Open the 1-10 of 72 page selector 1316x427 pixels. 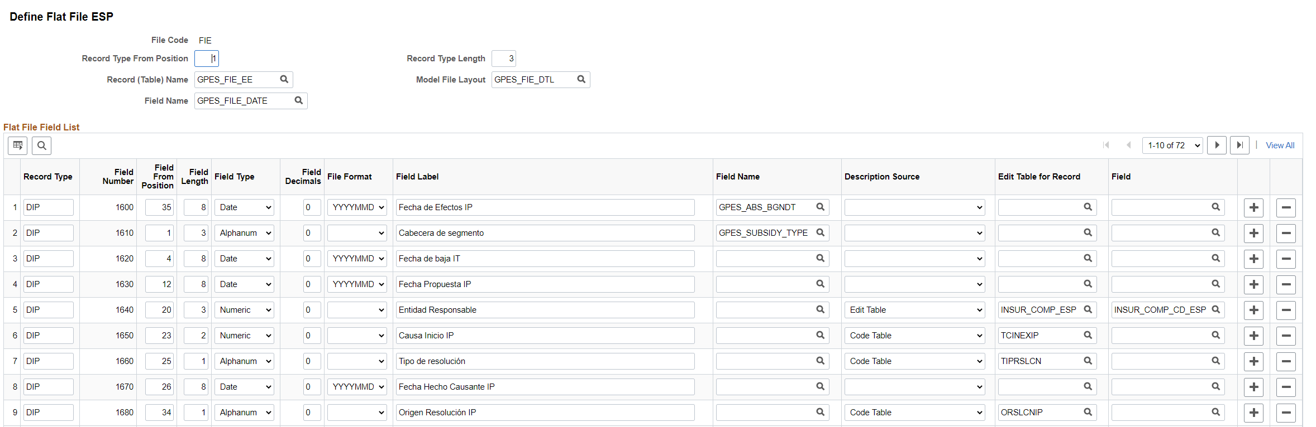pyautogui.click(x=1172, y=145)
